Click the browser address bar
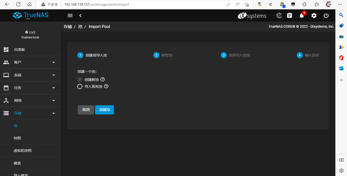Image resolution: width=347 pixels, height=176 pixels. tap(142, 4)
